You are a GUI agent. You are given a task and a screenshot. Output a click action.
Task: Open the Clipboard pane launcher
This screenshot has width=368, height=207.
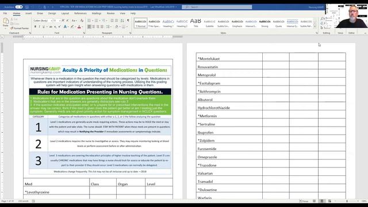pyautogui.click(x=30, y=33)
